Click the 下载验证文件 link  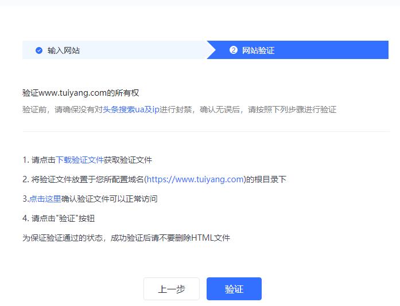point(80,160)
